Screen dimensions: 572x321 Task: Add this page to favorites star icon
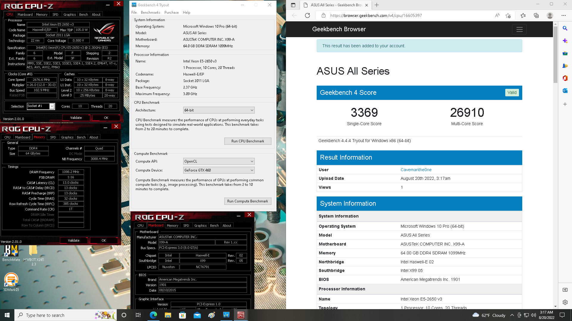pos(508,15)
